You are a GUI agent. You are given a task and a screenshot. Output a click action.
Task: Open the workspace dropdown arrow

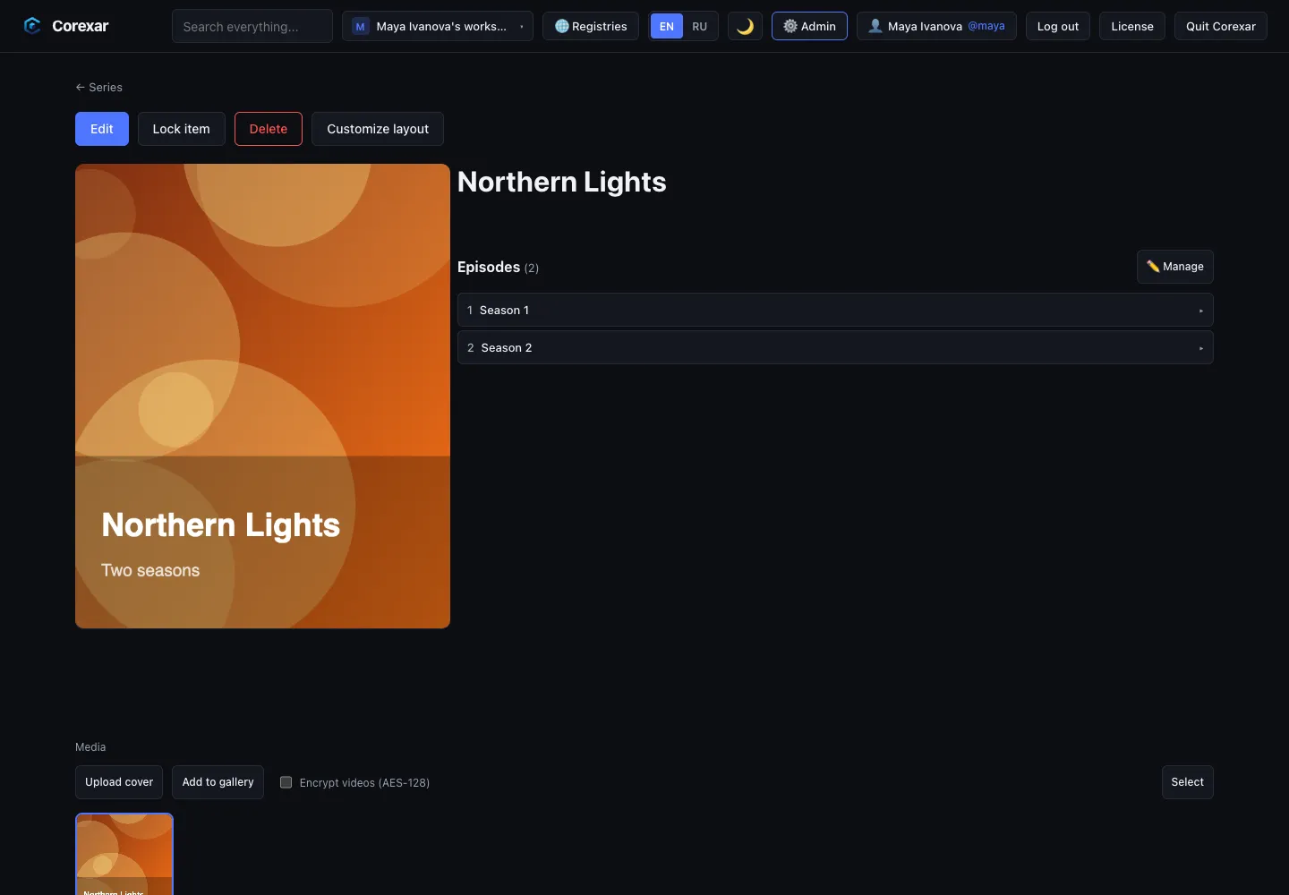click(x=522, y=26)
